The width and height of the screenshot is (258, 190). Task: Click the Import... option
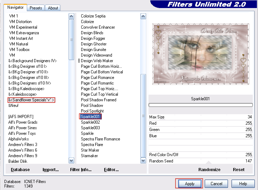coord(51,170)
